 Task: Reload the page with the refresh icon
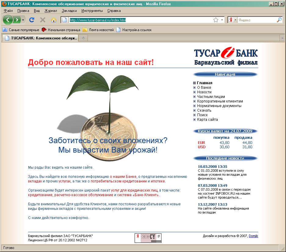32,20
